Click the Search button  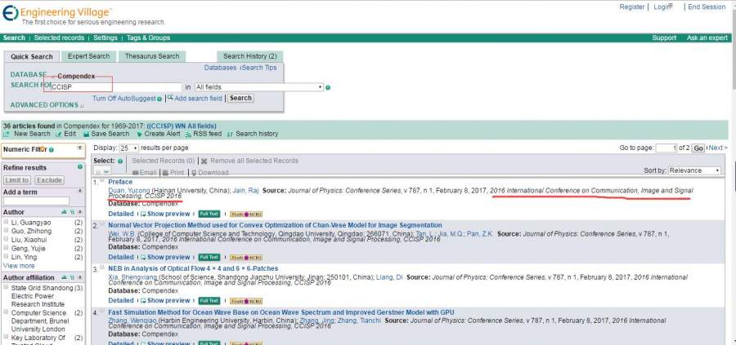240,99
